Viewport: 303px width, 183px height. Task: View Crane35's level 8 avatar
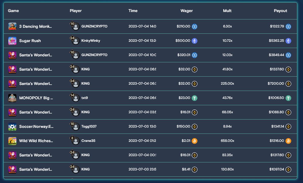pyautogui.click(x=75, y=141)
